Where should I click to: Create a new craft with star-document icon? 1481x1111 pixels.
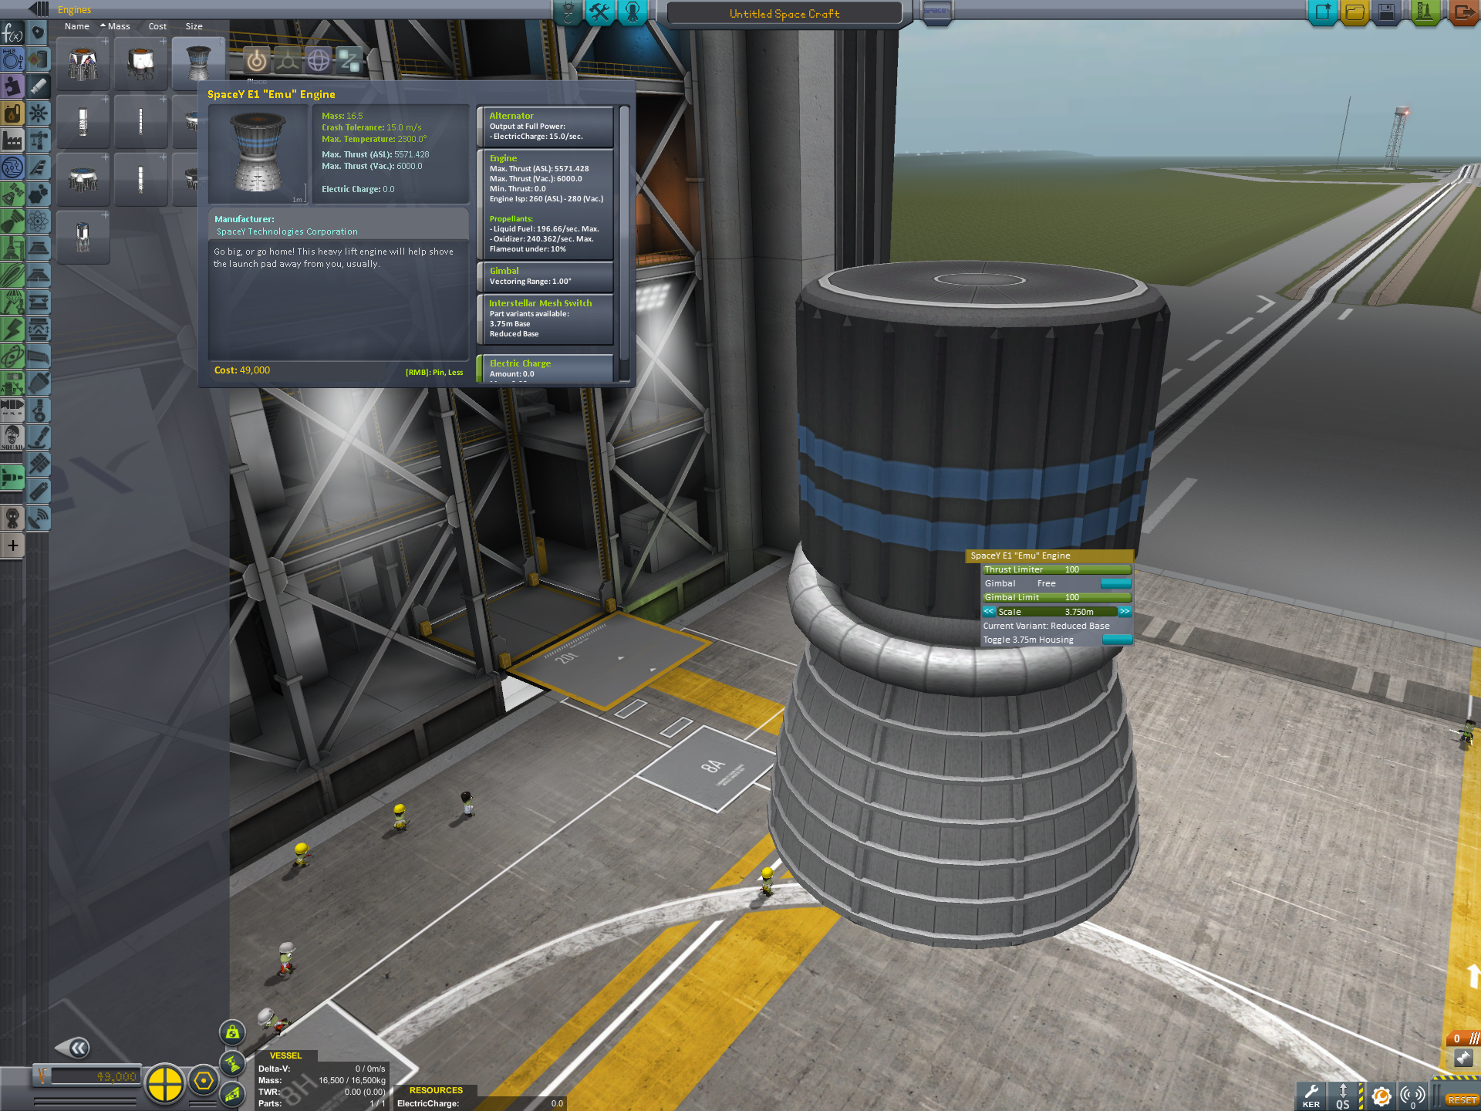(1322, 12)
